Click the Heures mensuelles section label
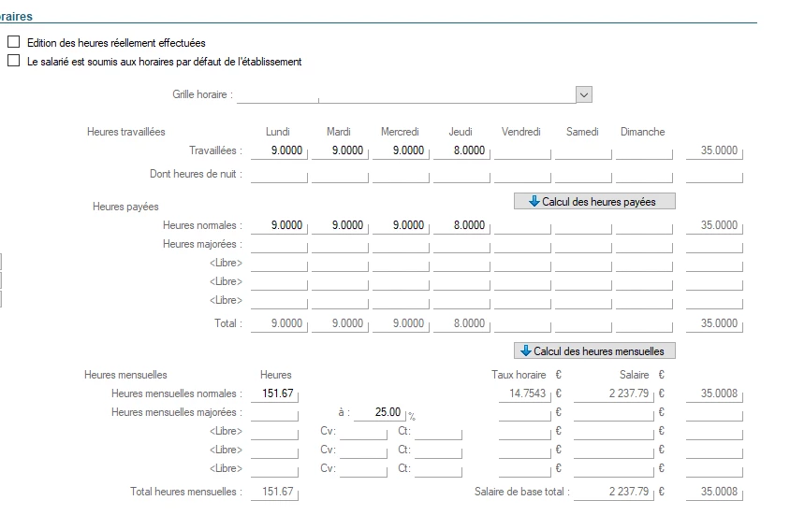Image resolution: width=790 pixels, height=529 pixels. (x=125, y=375)
